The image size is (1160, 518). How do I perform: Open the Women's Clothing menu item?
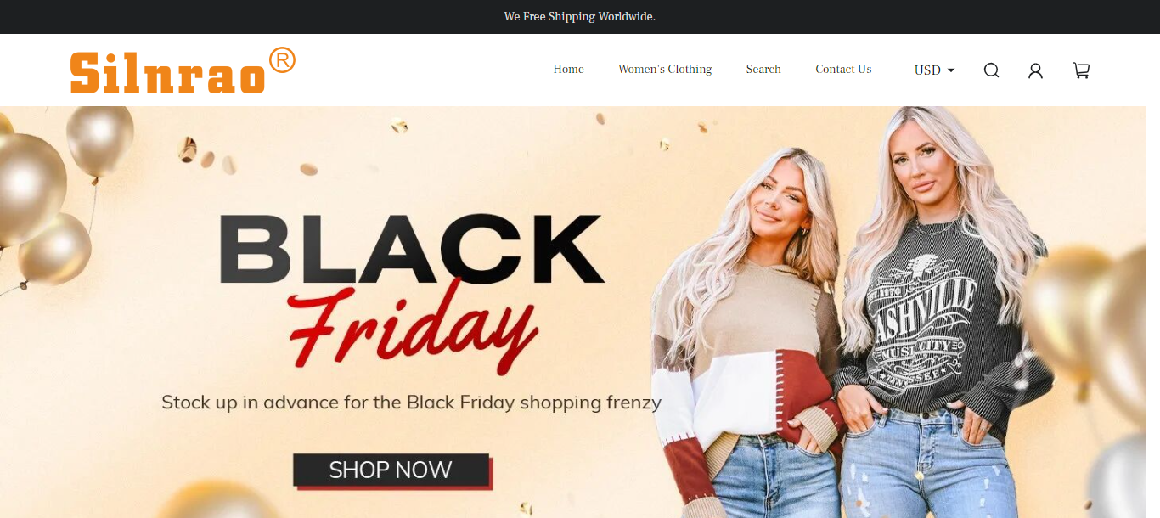665,70
